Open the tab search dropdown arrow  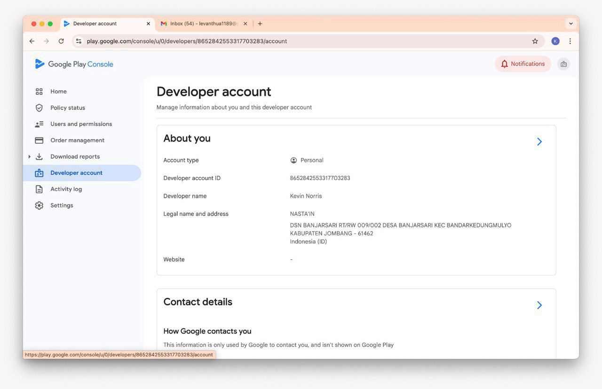tap(571, 23)
